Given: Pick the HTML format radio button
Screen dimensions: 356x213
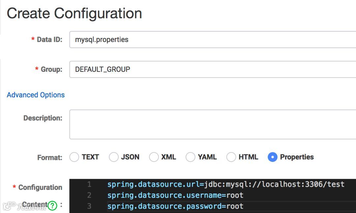Looking at the screenshot, I should pos(231,157).
